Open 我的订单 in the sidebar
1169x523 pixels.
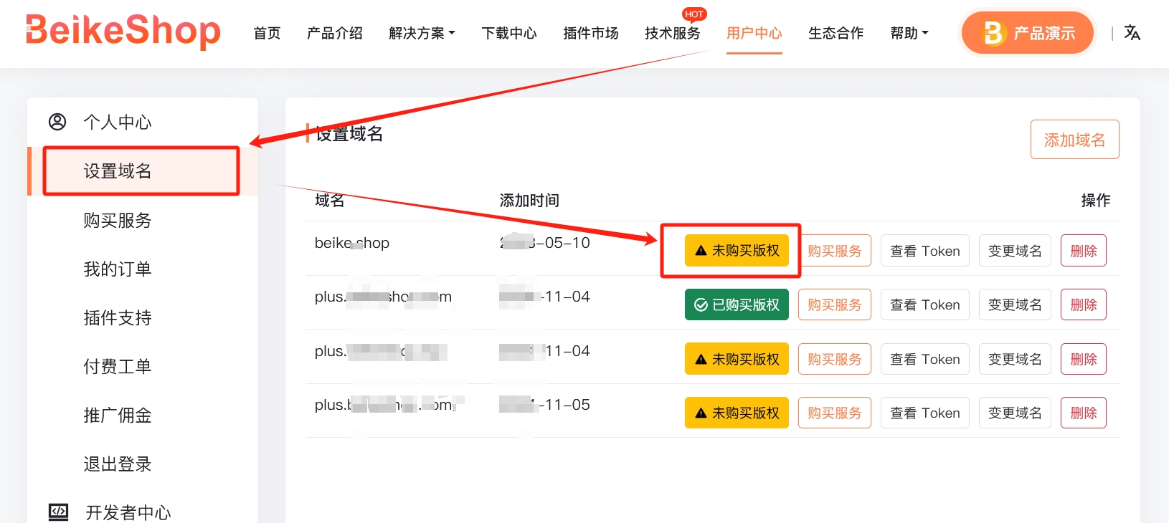pos(118,269)
